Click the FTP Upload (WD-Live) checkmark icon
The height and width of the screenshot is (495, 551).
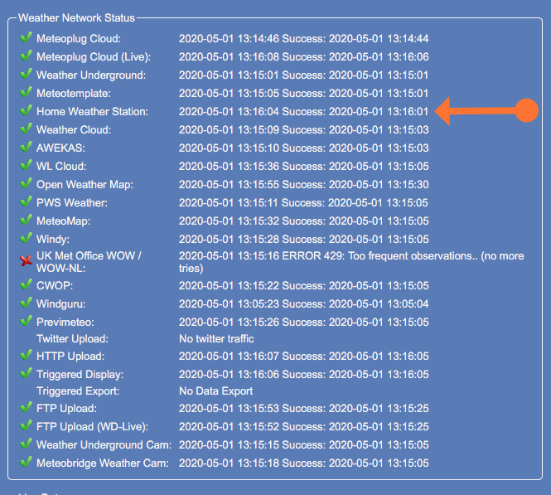(26, 425)
